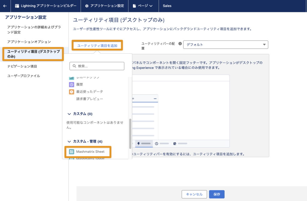Go to ナビゲーション項目 settings

(22, 66)
